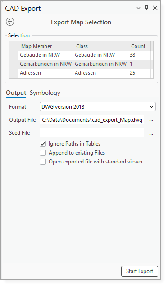This screenshot has height=287, width=168.
Task: Click the Start Export button
Action: tap(140, 271)
